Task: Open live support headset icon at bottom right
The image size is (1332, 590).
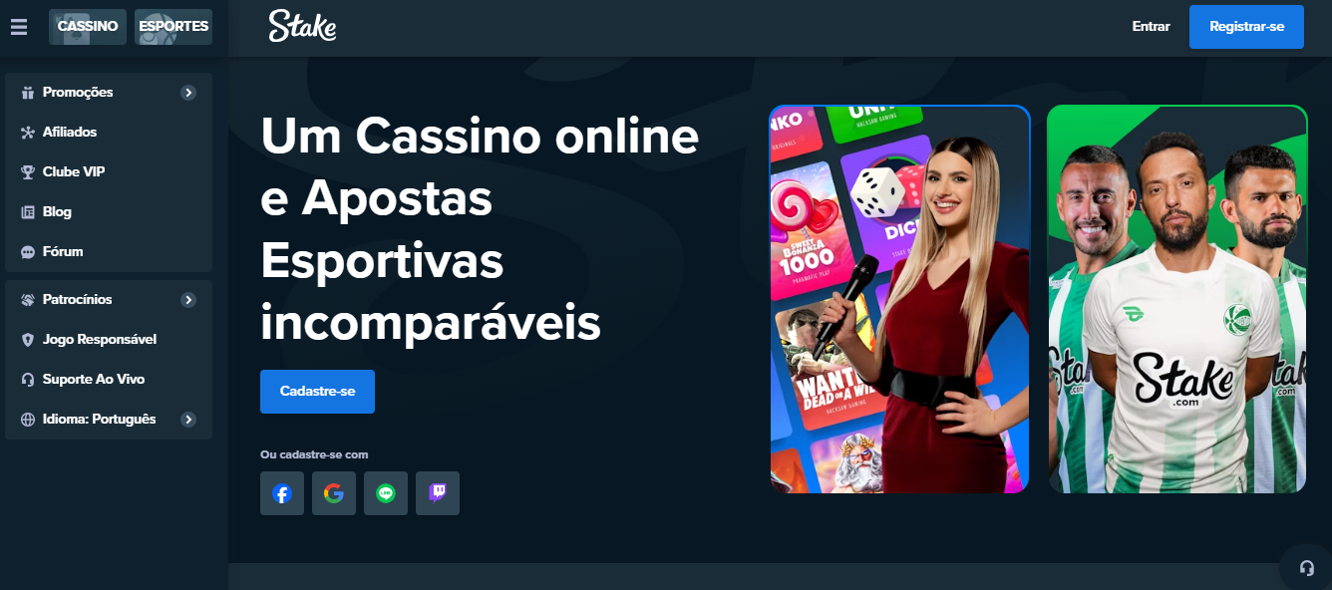Action: (x=1306, y=567)
